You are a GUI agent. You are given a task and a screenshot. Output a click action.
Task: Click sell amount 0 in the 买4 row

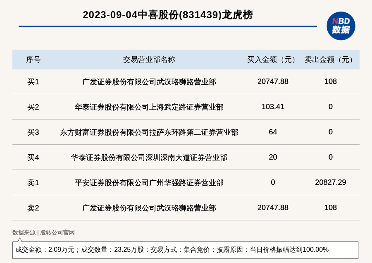(x=331, y=157)
